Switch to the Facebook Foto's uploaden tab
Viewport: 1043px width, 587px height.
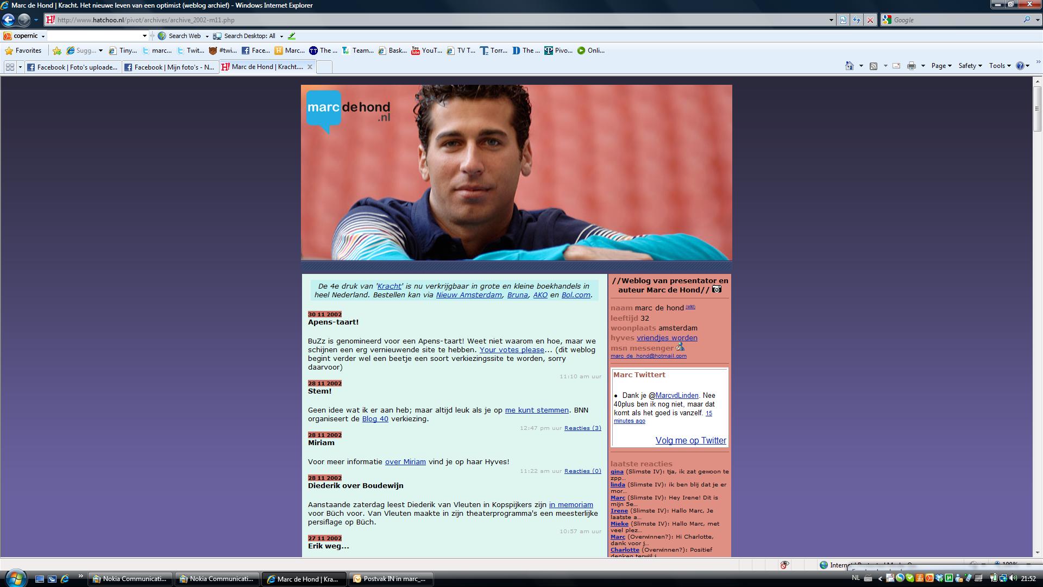pos(73,67)
